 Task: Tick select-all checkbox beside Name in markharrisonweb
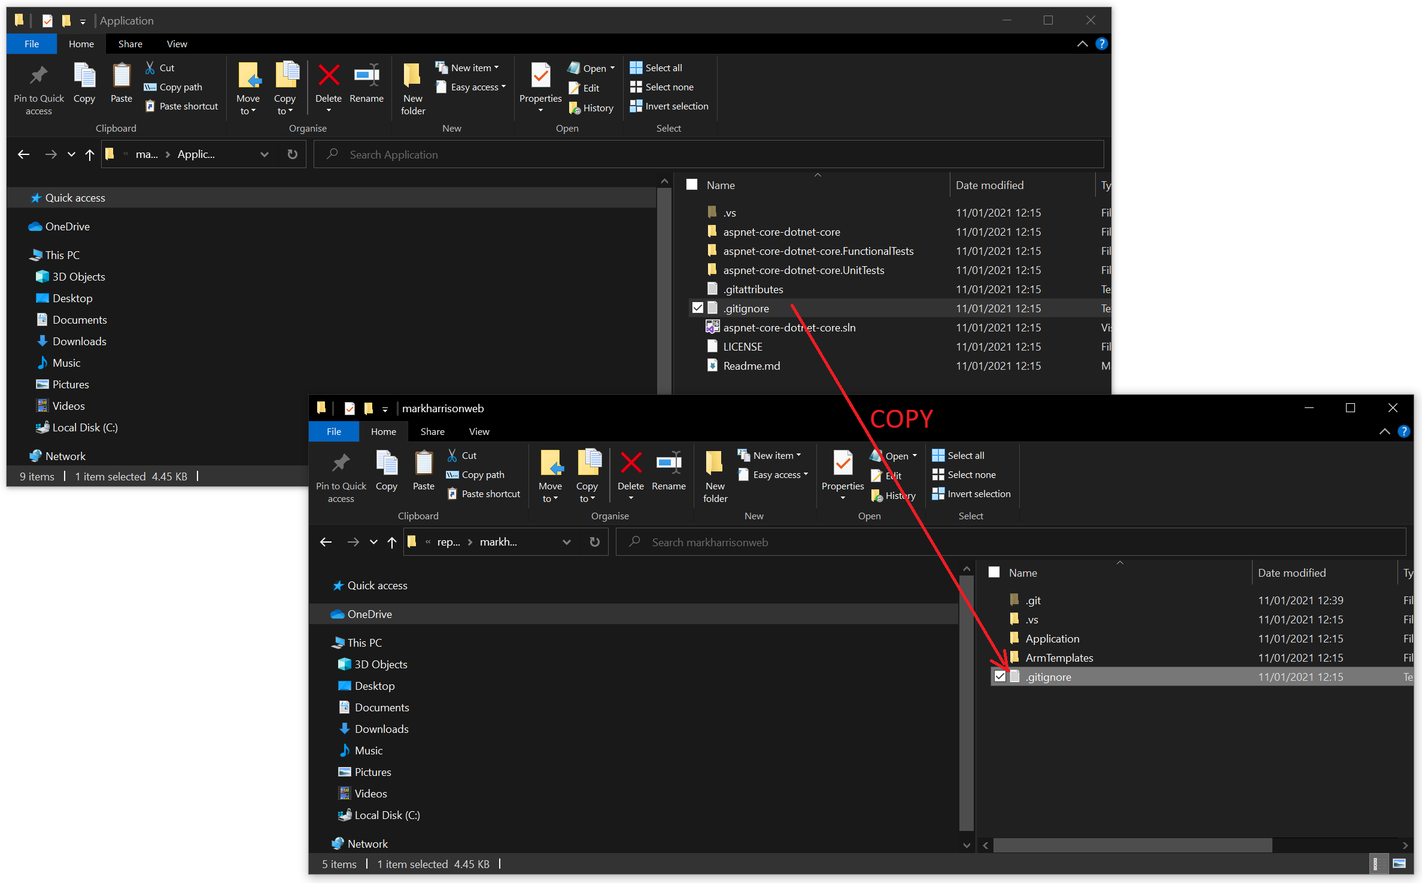tap(994, 573)
